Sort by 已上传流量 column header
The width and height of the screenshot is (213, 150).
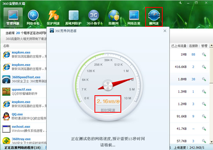pyautogui.click(x=179, y=46)
